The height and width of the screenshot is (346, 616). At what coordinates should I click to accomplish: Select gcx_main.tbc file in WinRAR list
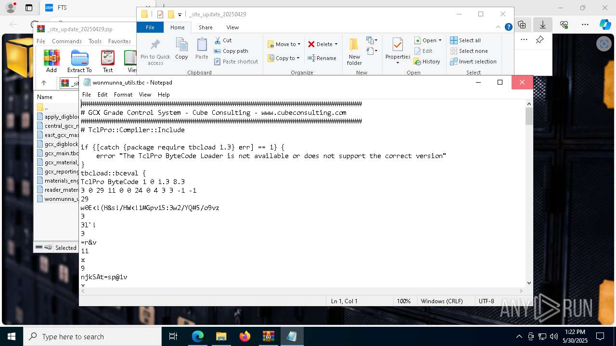pyautogui.click(x=58, y=153)
